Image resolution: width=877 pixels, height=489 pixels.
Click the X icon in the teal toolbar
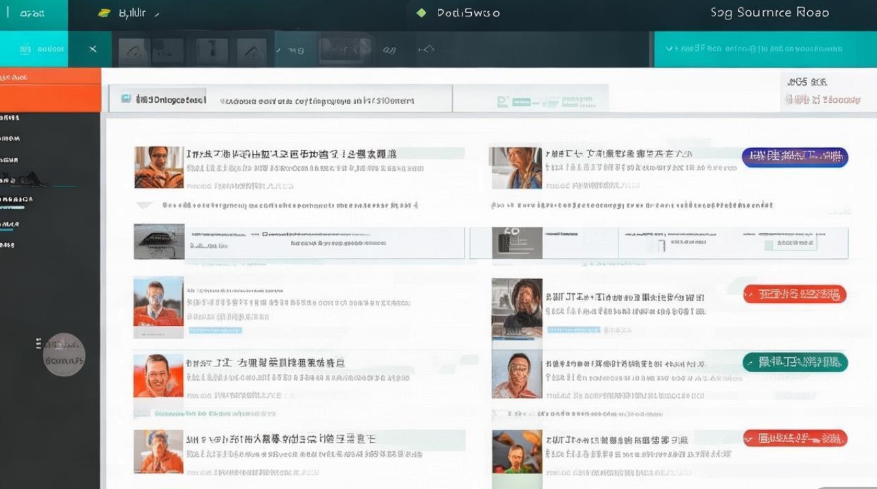pos(93,49)
